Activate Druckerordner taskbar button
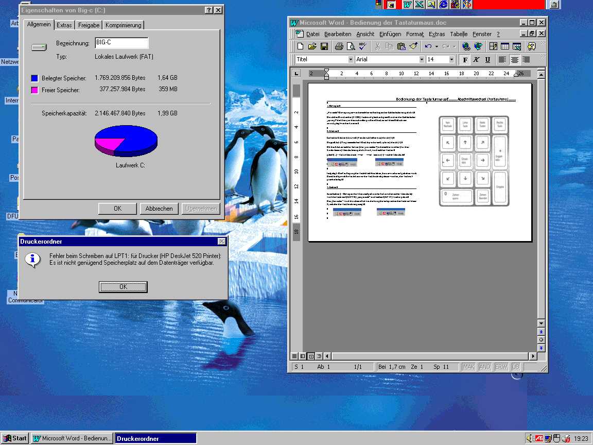593x445 pixels. tap(155, 438)
